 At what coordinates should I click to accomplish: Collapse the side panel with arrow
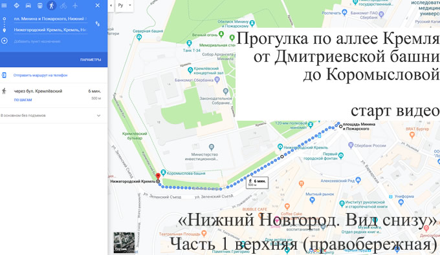[111, 5]
